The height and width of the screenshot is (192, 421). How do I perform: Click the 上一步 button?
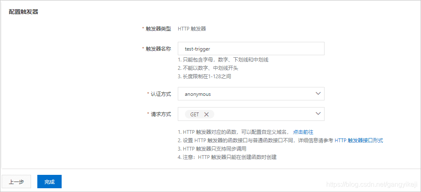click(x=16, y=182)
